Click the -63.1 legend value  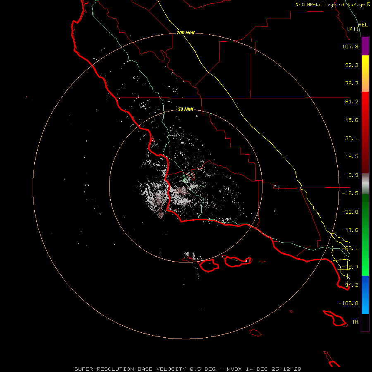(350, 248)
